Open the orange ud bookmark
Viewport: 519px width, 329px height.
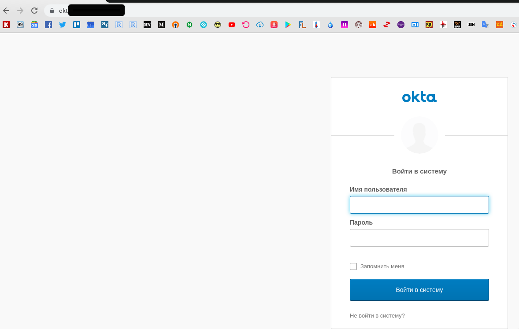point(500,25)
